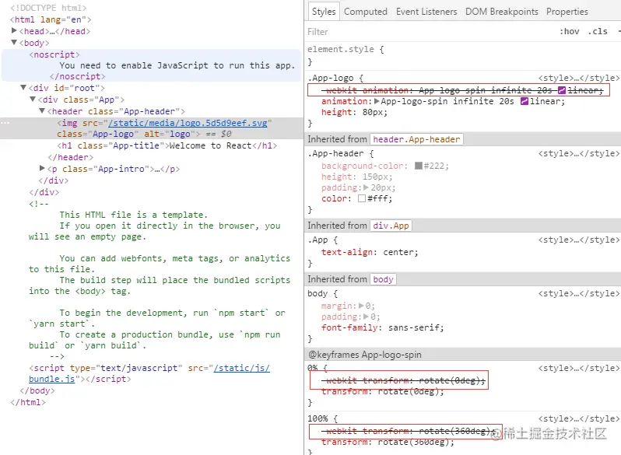This screenshot has height=455, width=621.
Task: Collapse the div id root node
Action: click(23, 88)
